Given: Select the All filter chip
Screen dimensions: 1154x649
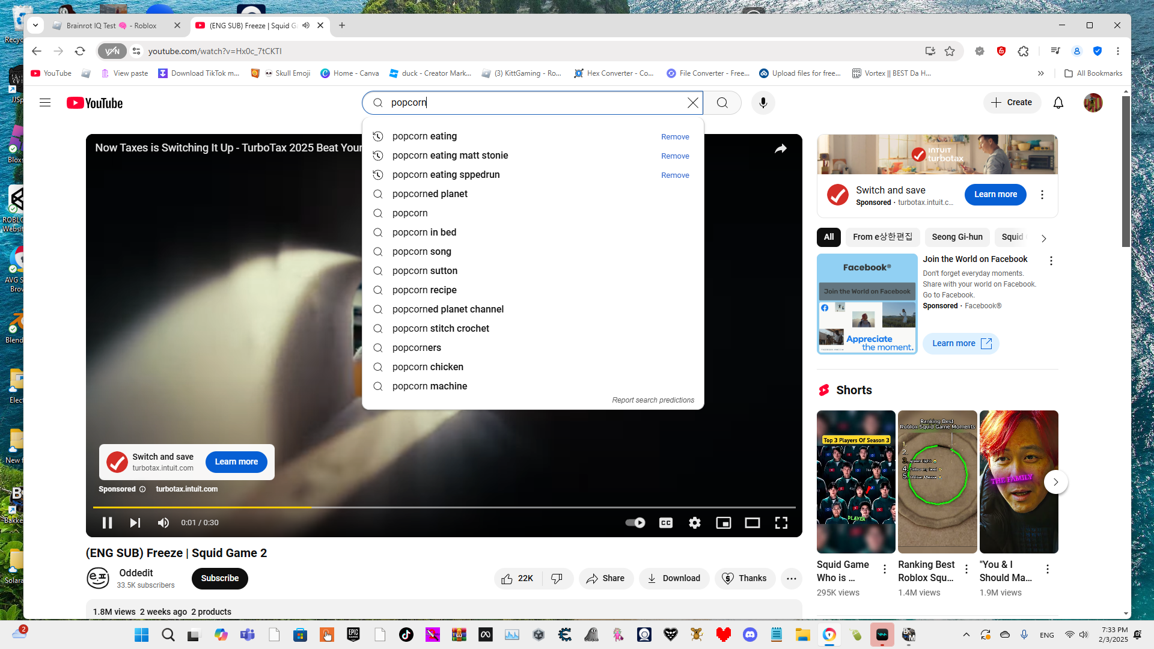Looking at the screenshot, I should pos(829,237).
